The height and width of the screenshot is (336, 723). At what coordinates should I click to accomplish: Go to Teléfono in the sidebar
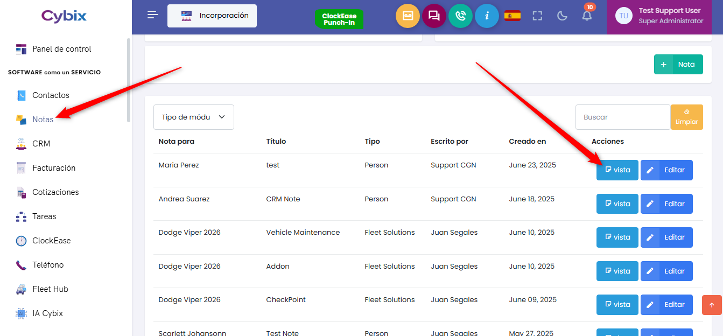(x=40, y=265)
